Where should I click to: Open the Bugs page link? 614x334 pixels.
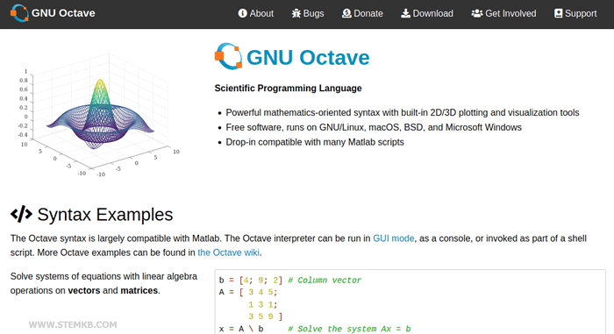(x=308, y=13)
